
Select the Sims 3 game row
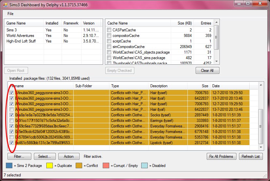53,30
